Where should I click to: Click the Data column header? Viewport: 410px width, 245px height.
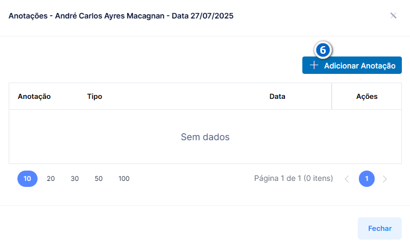coord(277,96)
